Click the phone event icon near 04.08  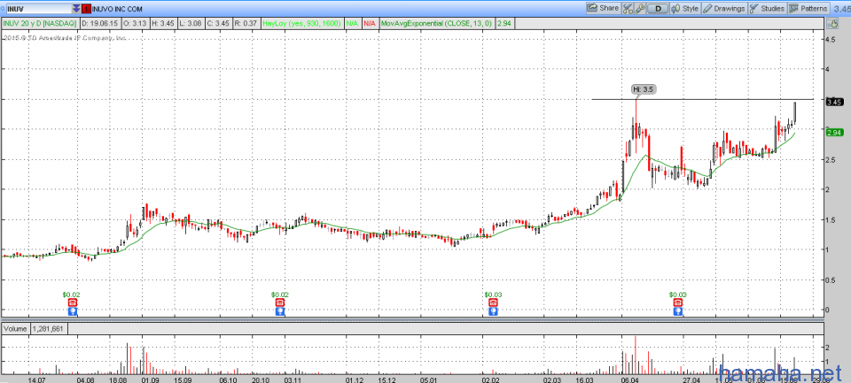pyautogui.click(x=73, y=303)
